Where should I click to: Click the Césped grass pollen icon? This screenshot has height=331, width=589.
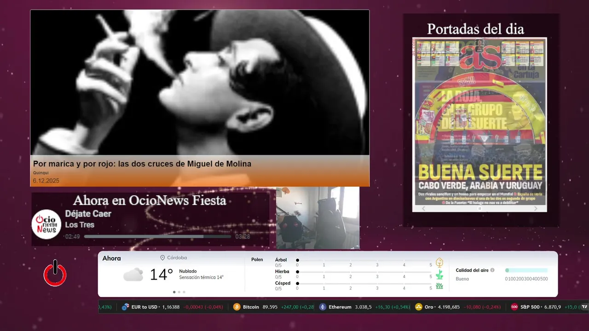[439, 286]
